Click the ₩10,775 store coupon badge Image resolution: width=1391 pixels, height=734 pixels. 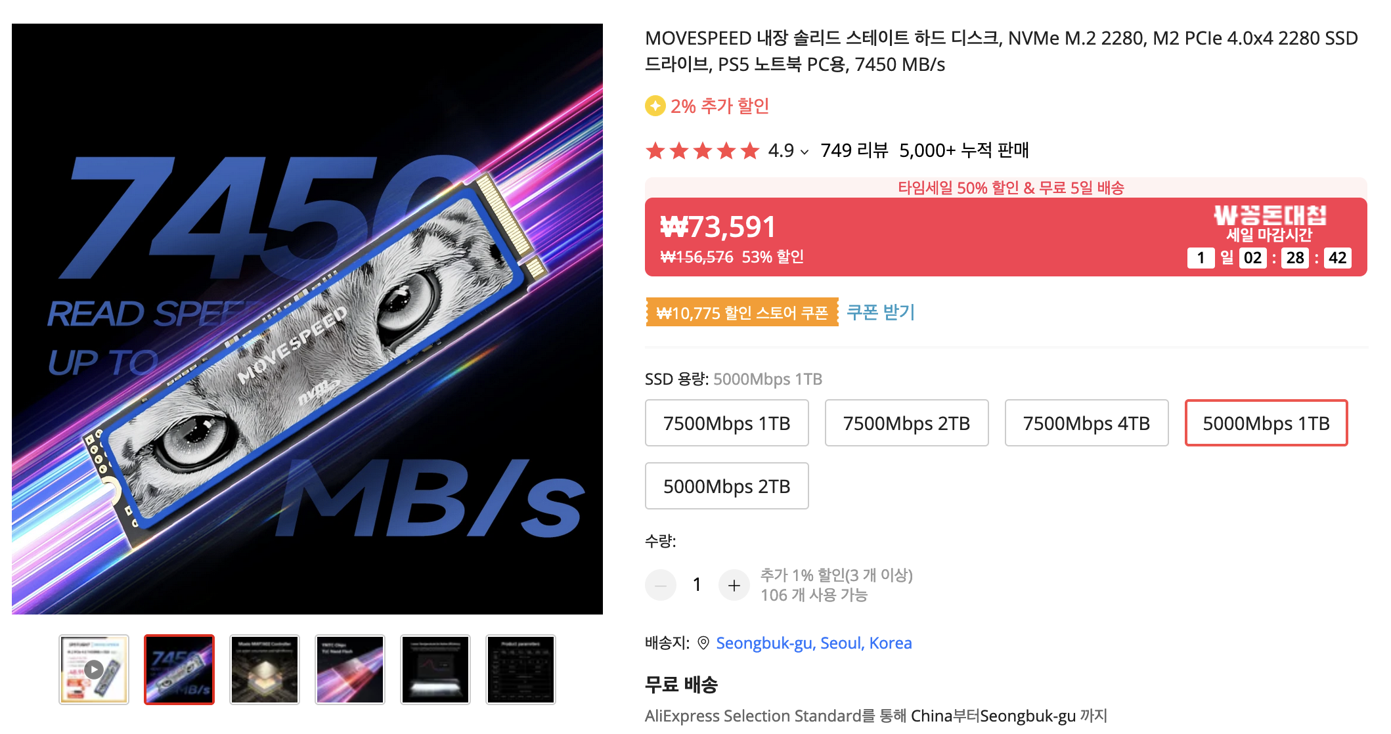tap(741, 313)
